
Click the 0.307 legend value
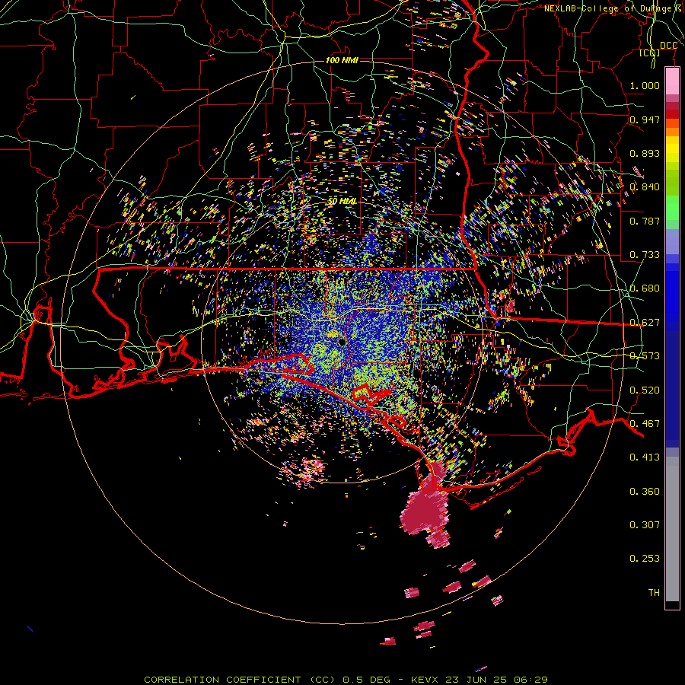click(645, 525)
